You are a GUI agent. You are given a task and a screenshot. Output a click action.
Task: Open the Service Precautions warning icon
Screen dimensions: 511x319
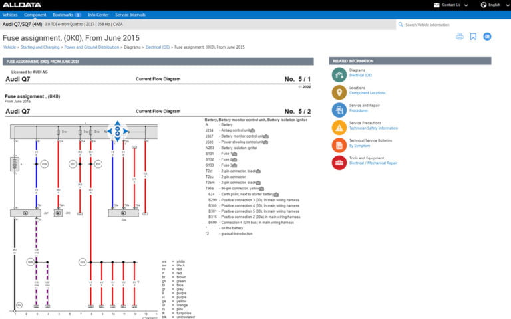coord(339,128)
